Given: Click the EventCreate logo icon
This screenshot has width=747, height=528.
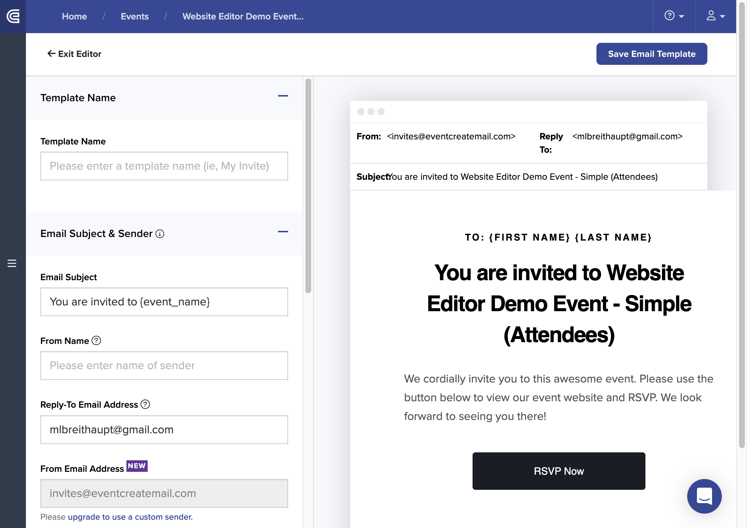Looking at the screenshot, I should (x=13, y=16).
